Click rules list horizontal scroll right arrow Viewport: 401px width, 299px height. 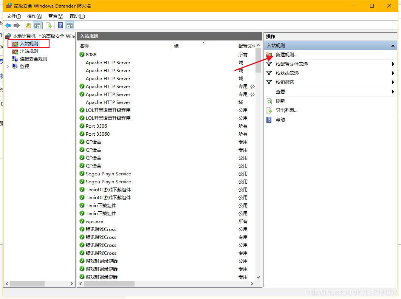252,284
